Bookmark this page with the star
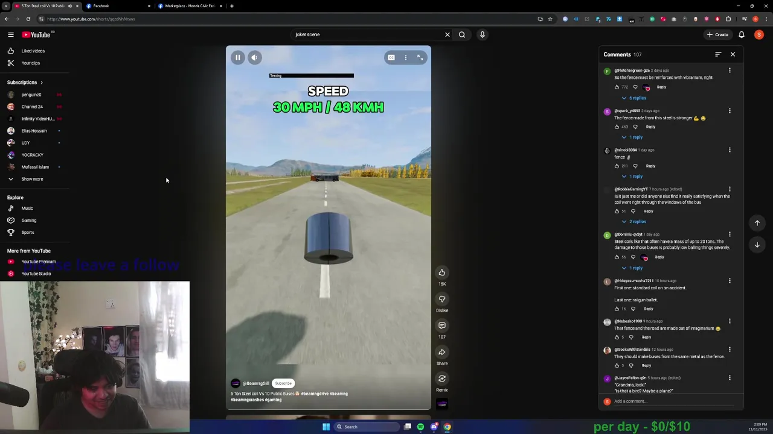773x434 pixels. (x=550, y=19)
